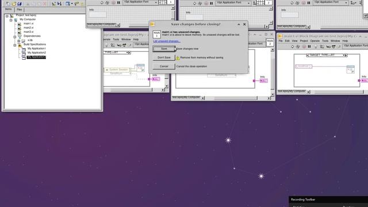Open Tools menu in main1.vi Block Diagram window
Image resolution: width=368 pixels, height=207 pixels.
pos(116,39)
